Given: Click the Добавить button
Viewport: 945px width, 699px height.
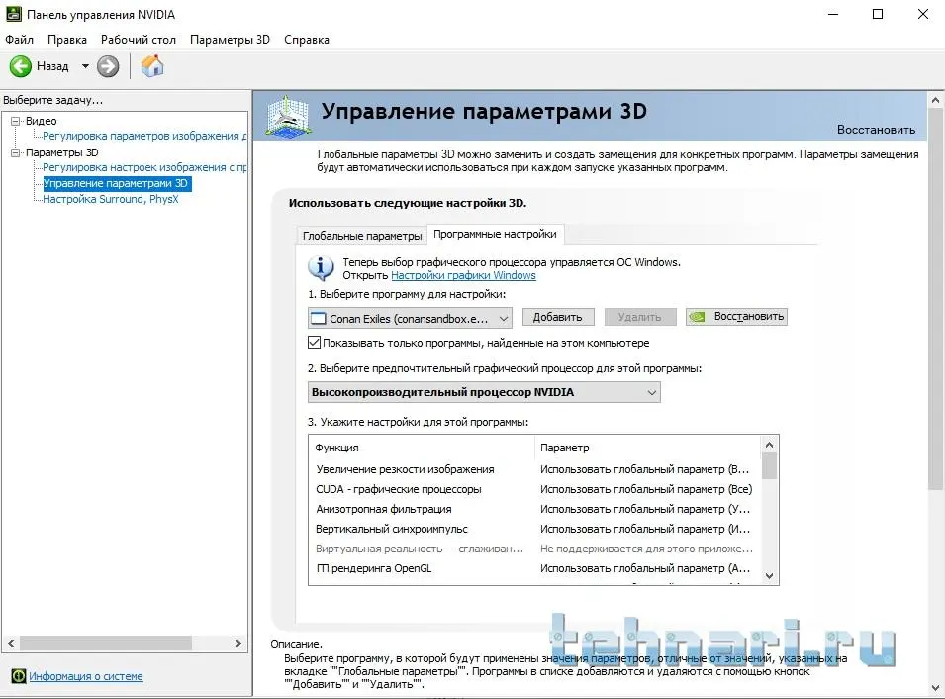Looking at the screenshot, I should click(557, 317).
